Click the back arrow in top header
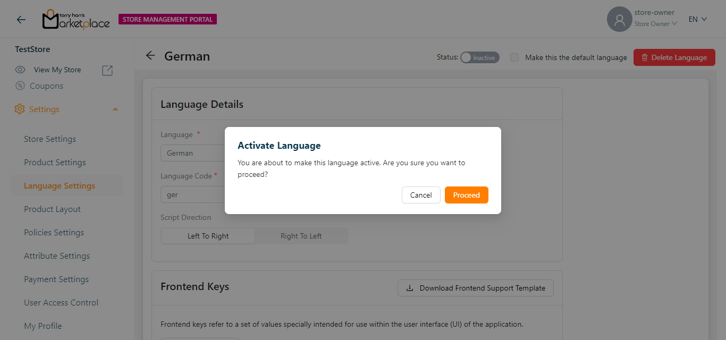The width and height of the screenshot is (726, 340). [x=21, y=20]
